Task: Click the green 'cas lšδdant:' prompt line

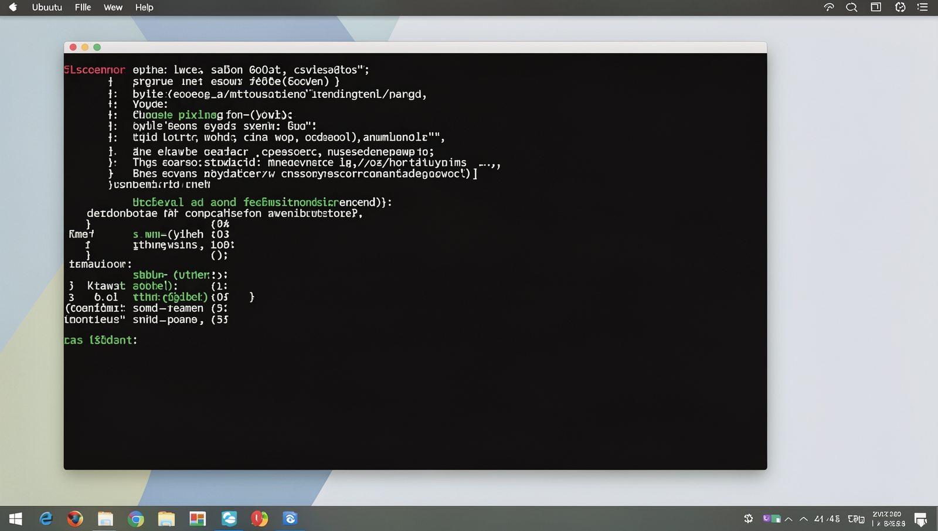Action: coord(100,340)
